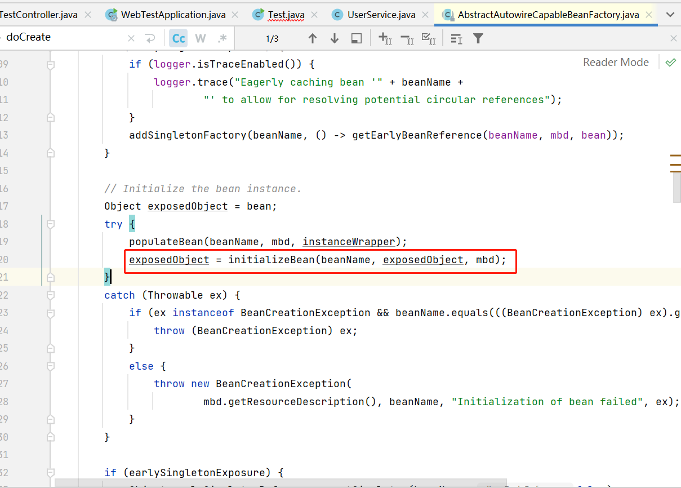Viewport: 681px width, 488px height.
Task: Toggle whole Words search option
Action: pos(201,38)
